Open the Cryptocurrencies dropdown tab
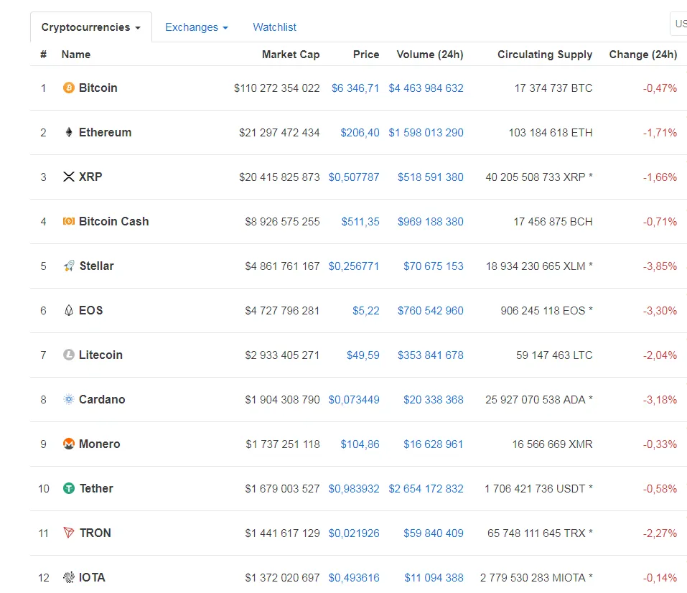Viewport: 687px width, 593px height. click(x=91, y=27)
